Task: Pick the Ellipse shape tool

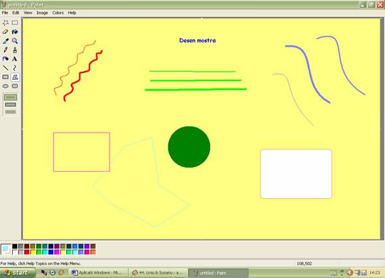Action: [5, 86]
